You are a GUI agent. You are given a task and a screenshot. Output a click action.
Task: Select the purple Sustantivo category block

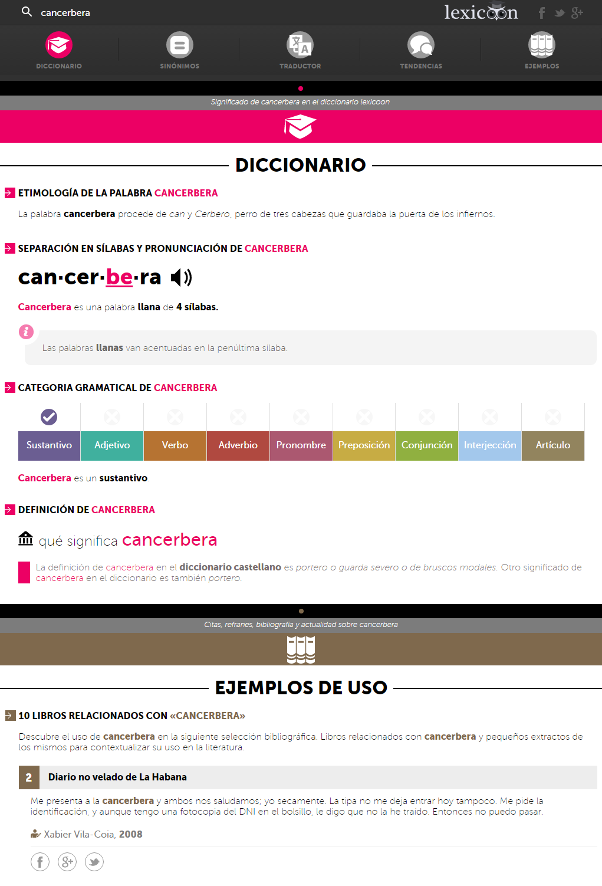click(49, 445)
